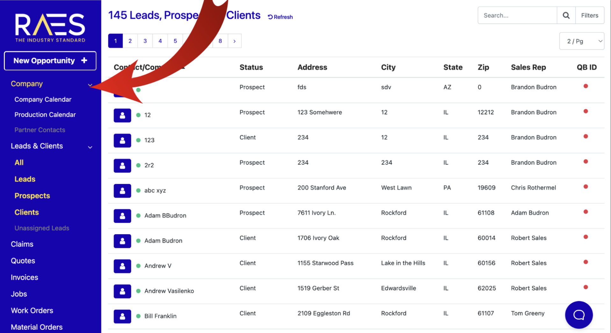Image resolution: width=611 pixels, height=333 pixels.
Task: Open contact icon for abc xyz
Action: pos(122,191)
